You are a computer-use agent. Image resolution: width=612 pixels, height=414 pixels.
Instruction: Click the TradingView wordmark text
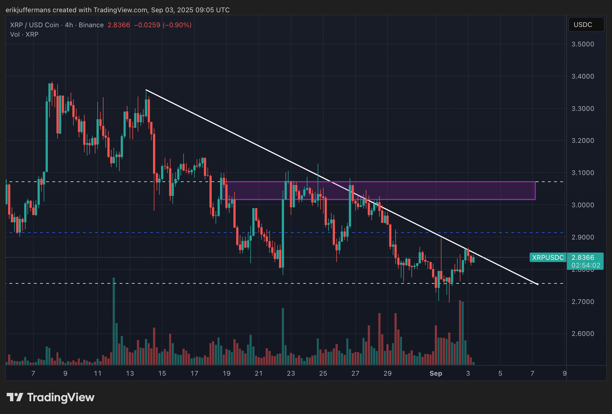click(x=61, y=397)
